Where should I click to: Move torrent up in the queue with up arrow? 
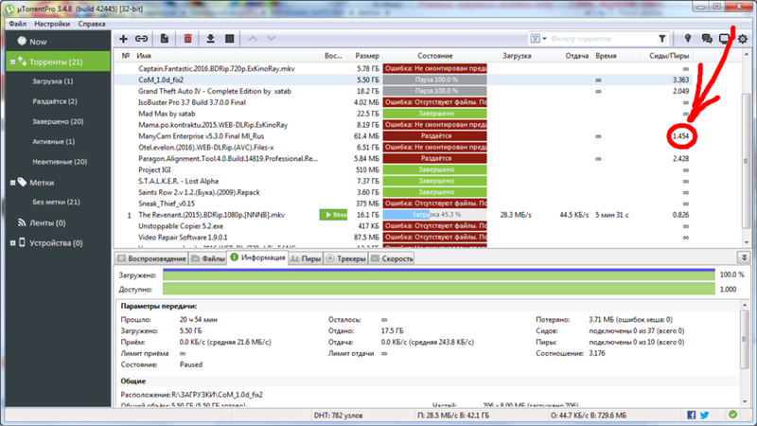coord(253,39)
